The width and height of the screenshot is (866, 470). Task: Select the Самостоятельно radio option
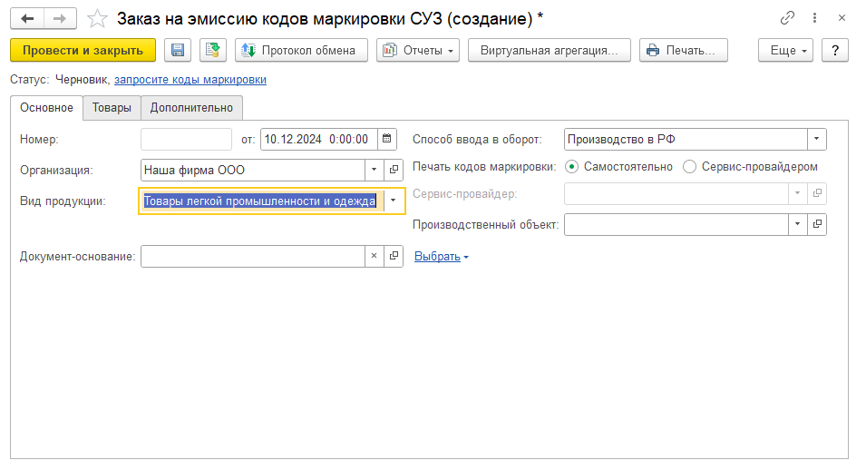coord(571,167)
